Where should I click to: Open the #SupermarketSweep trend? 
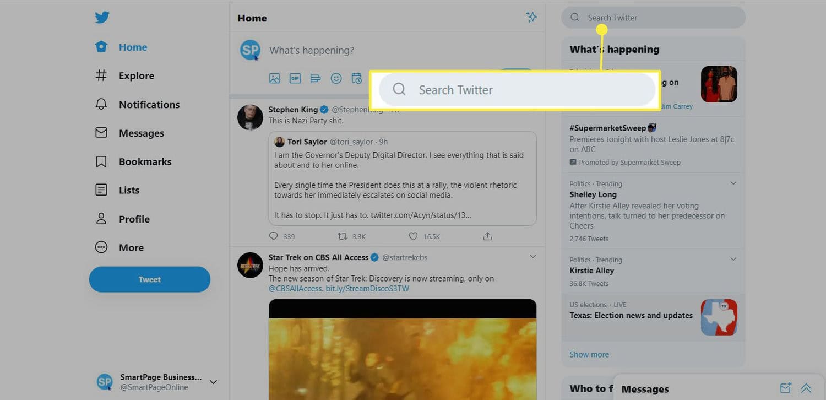(x=612, y=128)
